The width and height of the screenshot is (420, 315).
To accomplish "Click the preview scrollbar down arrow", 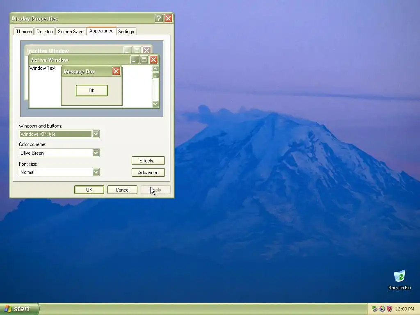I will click(155, 104).
